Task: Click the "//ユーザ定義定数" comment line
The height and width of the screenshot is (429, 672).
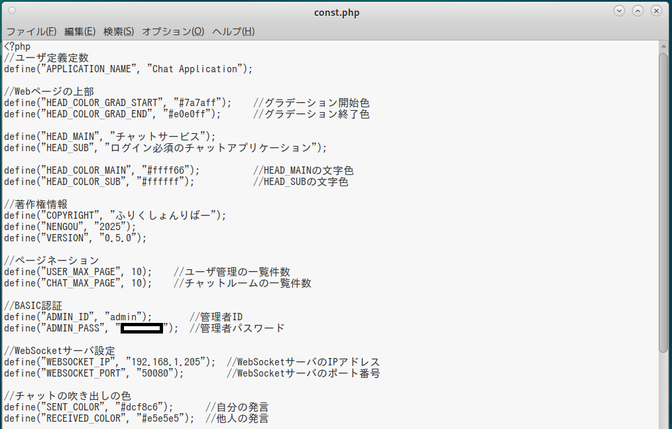Action: pyautogui.click(x=46, y=58)
